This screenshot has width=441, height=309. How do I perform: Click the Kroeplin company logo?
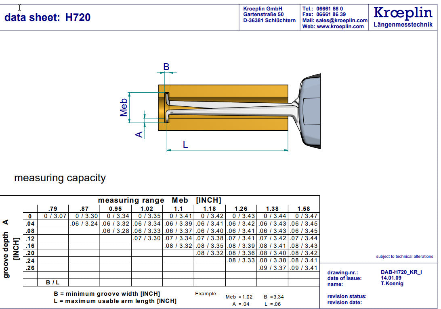403,13
